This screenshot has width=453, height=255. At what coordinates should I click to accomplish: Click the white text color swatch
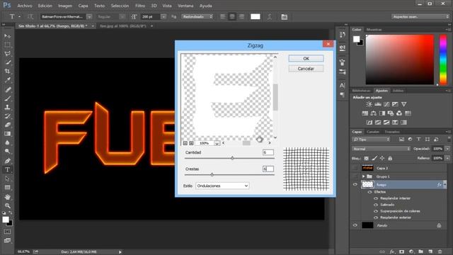(x=255, y=17)
